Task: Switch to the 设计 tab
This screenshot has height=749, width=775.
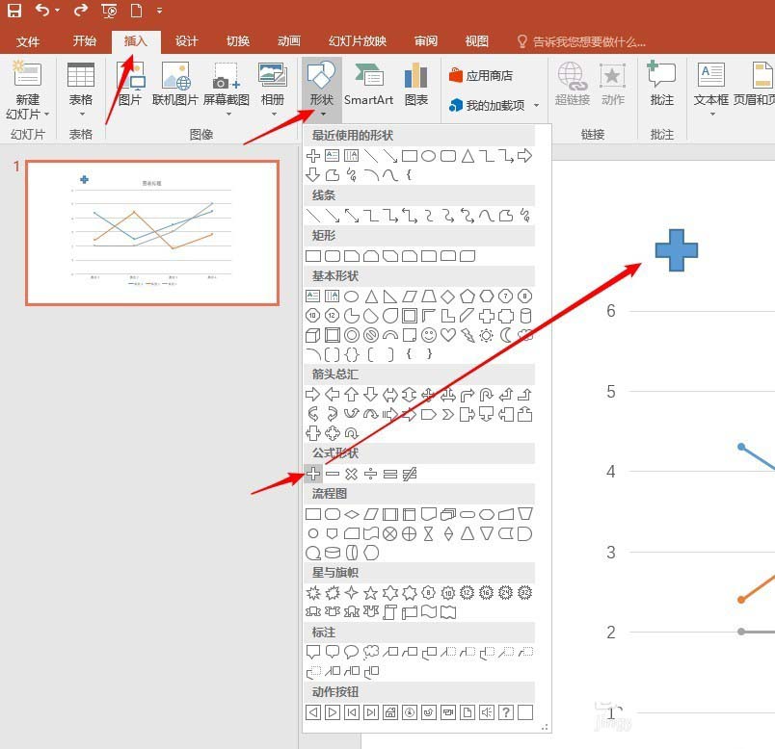Action: [x=186, y=41]
